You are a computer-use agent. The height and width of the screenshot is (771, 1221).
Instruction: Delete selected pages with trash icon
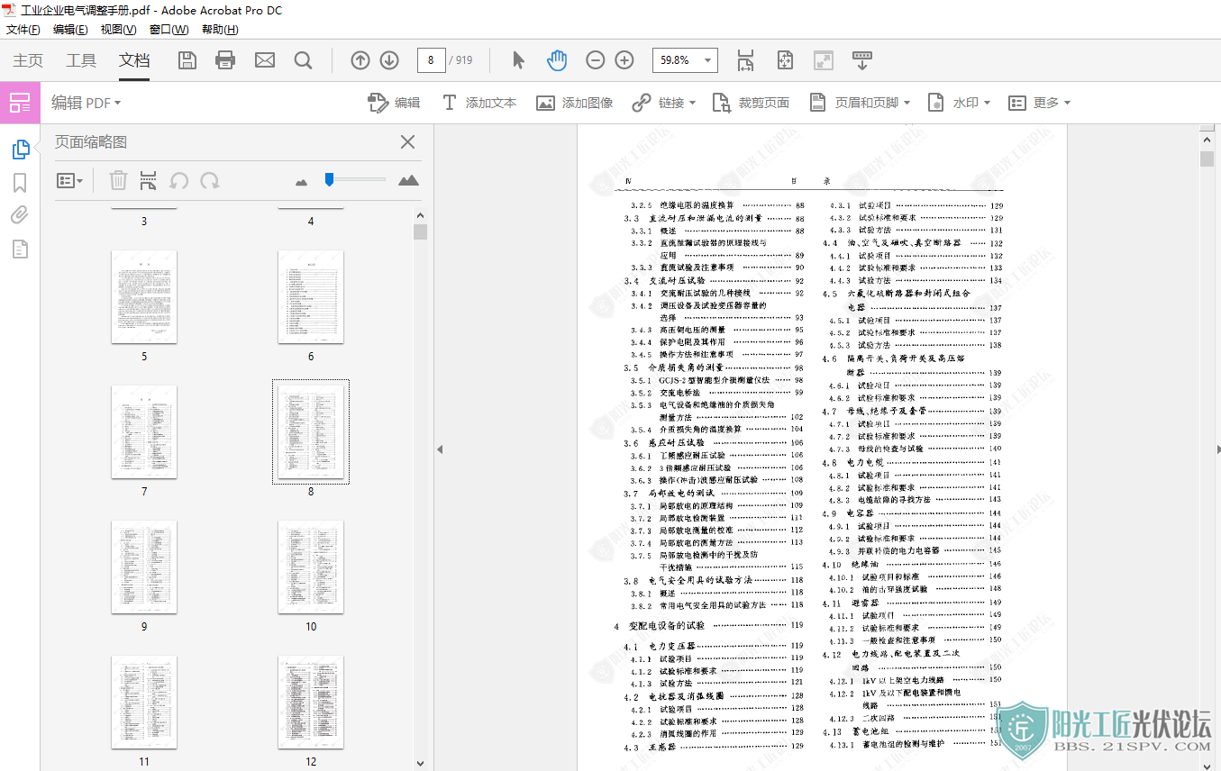(x=118, y=180)
